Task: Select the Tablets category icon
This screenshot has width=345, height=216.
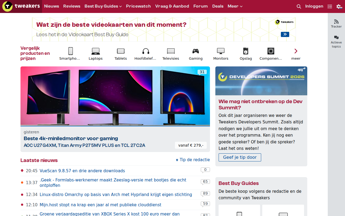Action: (121, 51)
